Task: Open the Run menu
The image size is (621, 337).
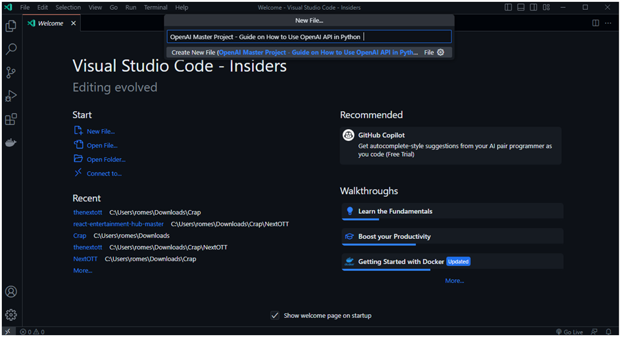Action: 131,7
